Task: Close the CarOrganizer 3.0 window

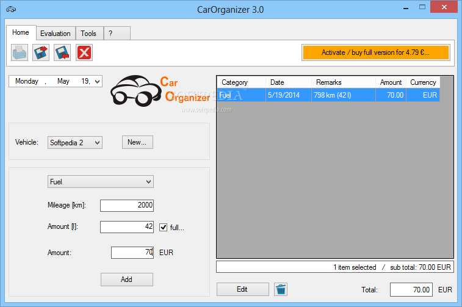Action: pos(444,7)
